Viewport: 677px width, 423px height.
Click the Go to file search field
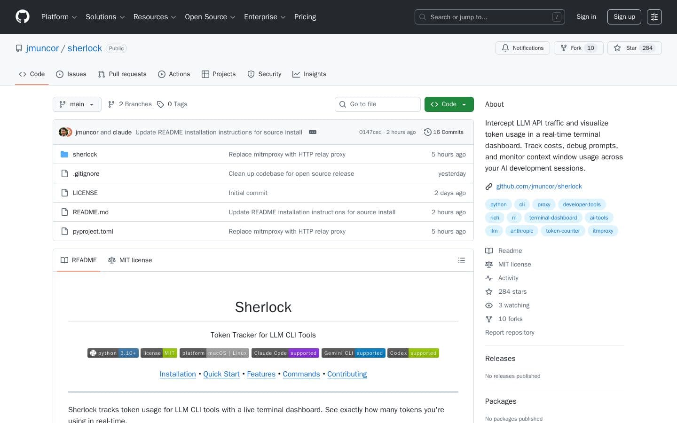point(378,104)
